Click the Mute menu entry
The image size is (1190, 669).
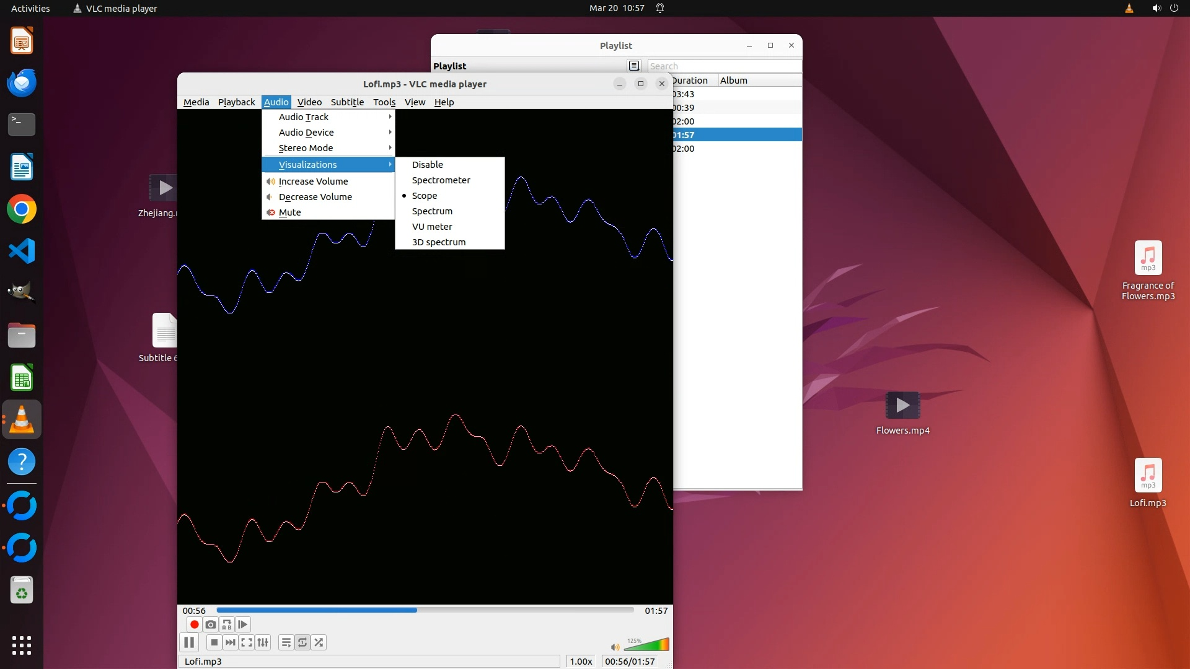pyautogui.click(x=289, y=212)
